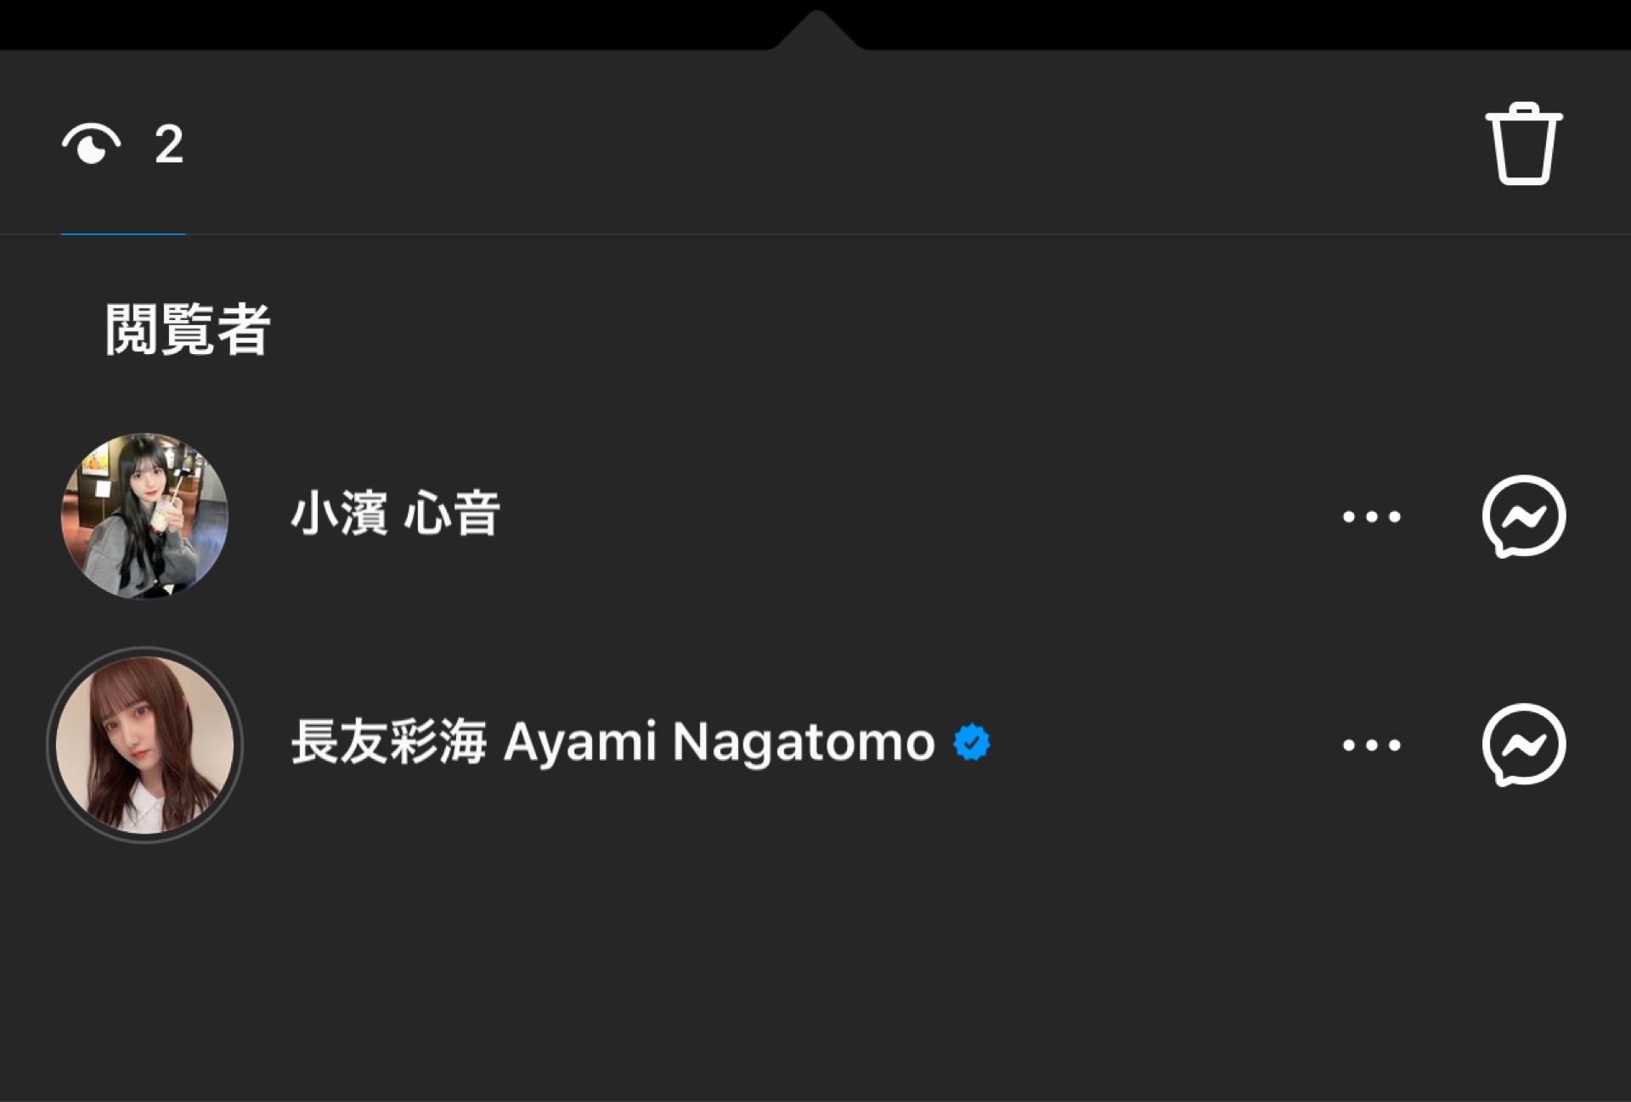Open Ayami Nagatomo profile picture

pyautogui.click(x=145, y=745)
